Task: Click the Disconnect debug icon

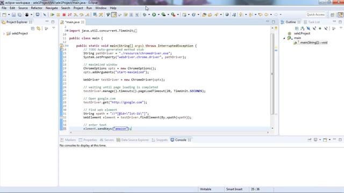Action: click(x=70, y=14)
